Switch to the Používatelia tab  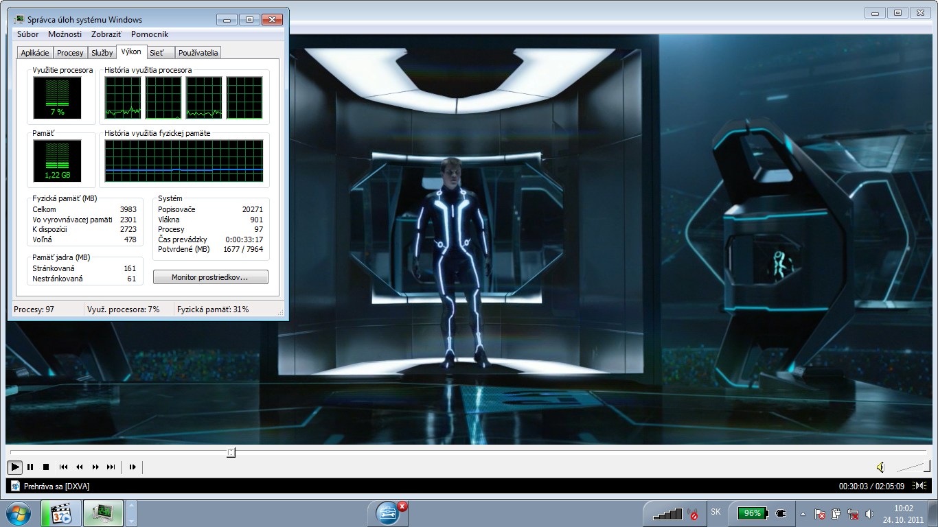pyautogui.click(x=198, y=53)
